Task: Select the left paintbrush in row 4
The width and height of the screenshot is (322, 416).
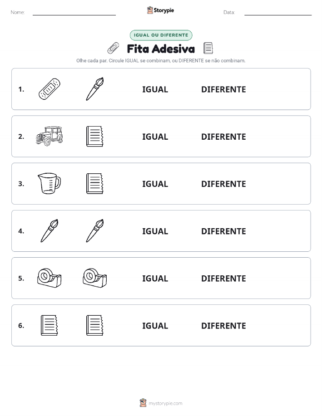Action: pos(50,230)
